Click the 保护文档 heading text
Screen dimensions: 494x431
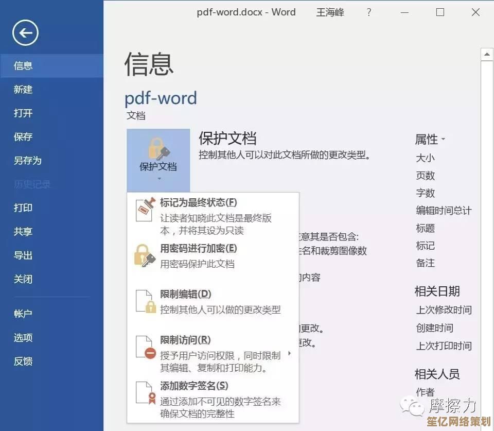(x=227, y=139)
